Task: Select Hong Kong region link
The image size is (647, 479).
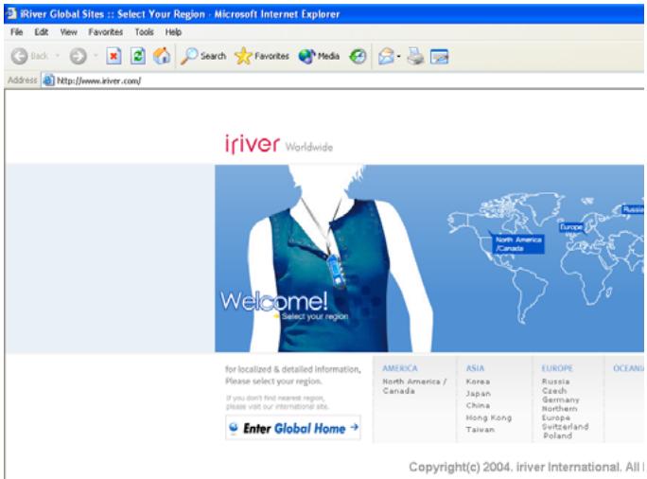Action: [x=488, y=417]
